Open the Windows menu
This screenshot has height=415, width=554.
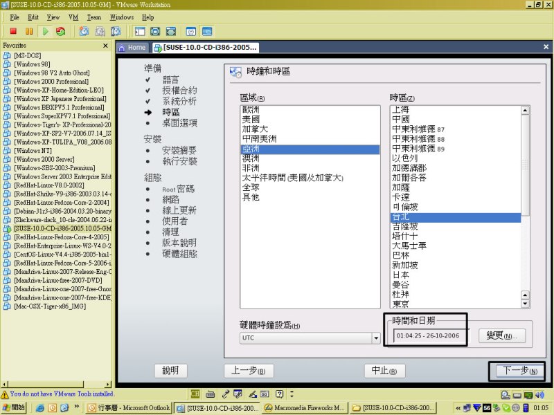tap(122, 17)
